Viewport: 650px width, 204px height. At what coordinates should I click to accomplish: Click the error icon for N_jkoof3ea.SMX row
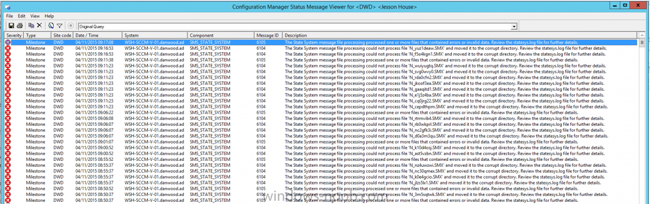8,83
